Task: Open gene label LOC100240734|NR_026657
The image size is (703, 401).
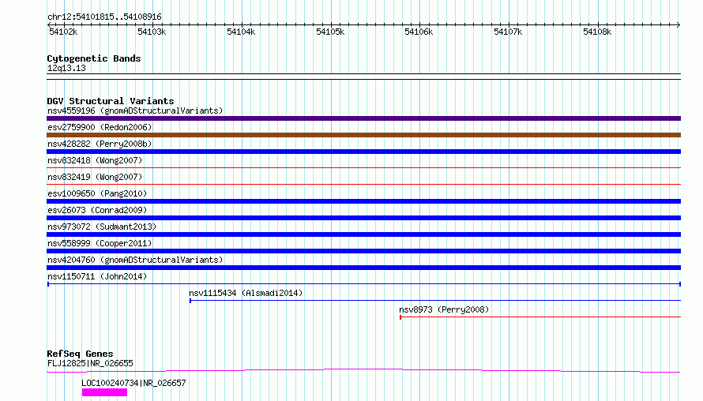Action: click(x=133, y=383)
